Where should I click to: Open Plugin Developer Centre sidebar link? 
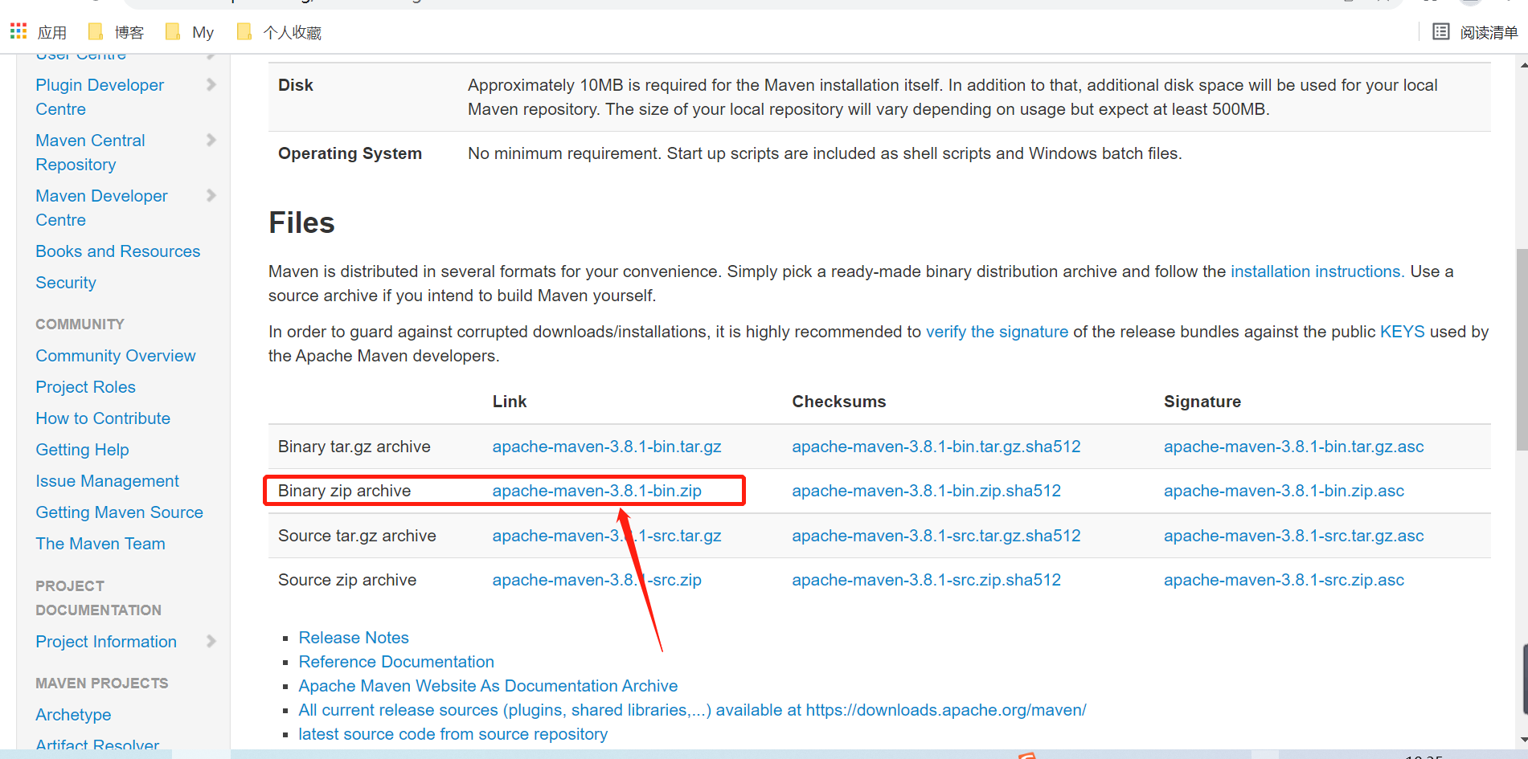click(x=100, y=97)
